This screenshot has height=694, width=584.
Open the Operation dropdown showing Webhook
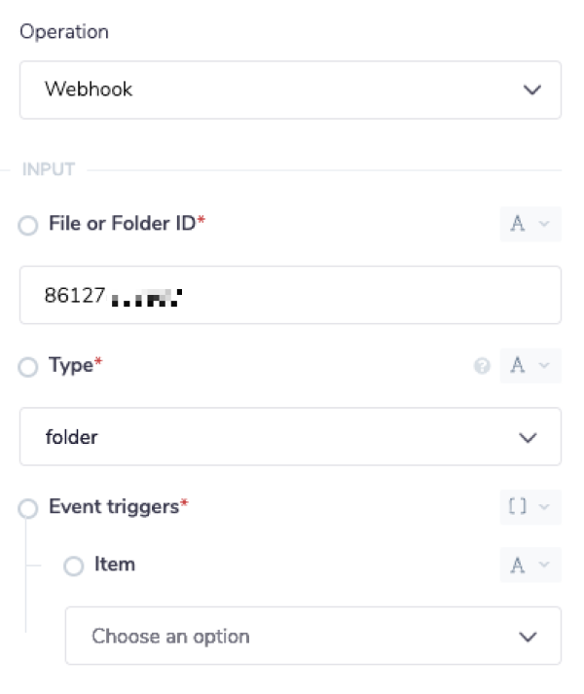tap(290, 90)
